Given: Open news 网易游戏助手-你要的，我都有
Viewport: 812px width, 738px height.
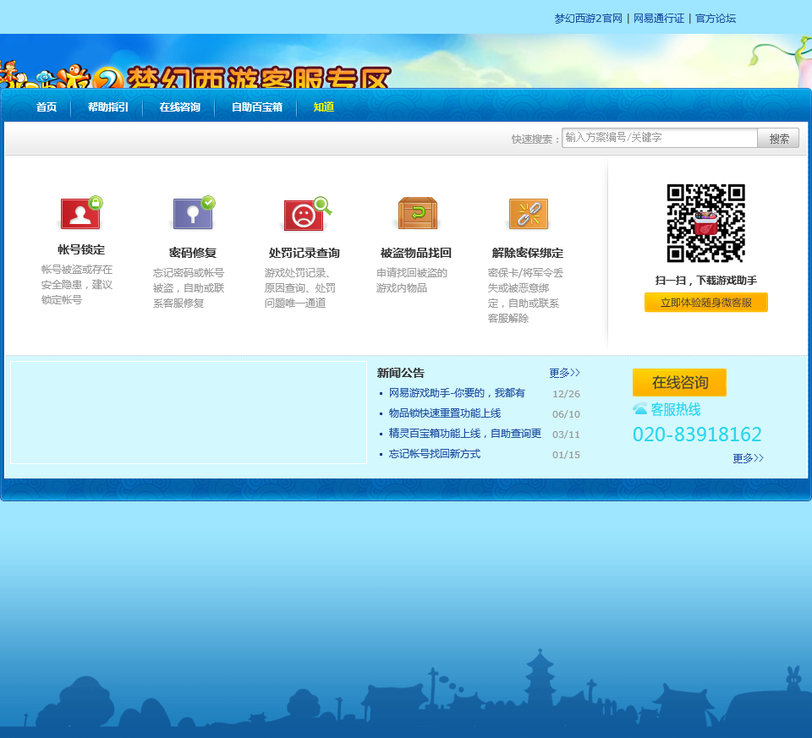Looking at the screenshot, I should (457, 393).
